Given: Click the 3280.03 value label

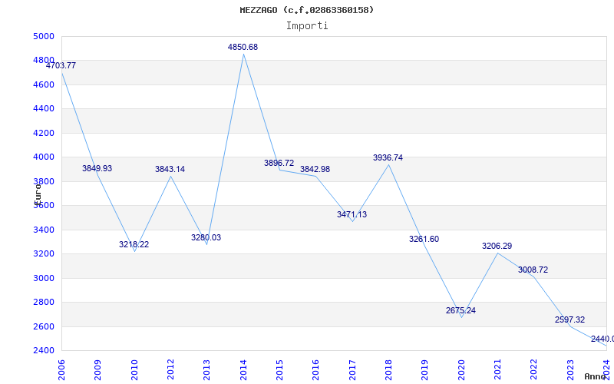Looking at the screenshot, I should 206,237.
